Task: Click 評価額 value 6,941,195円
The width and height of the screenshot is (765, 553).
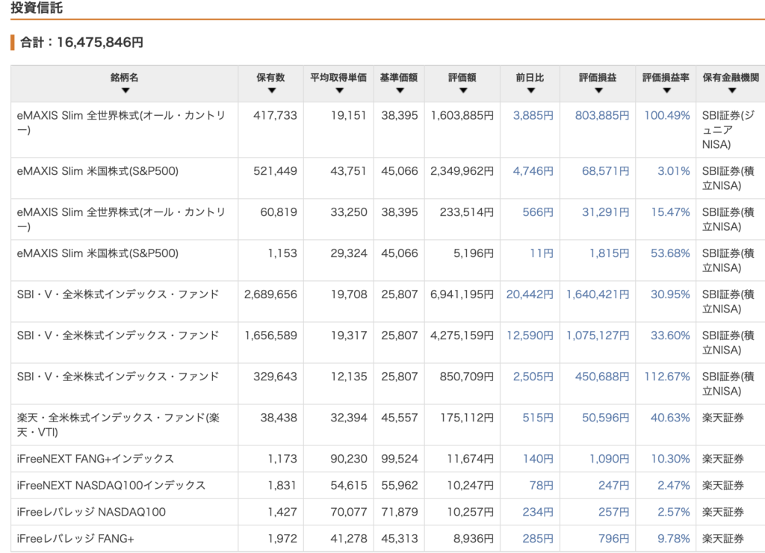Action: click(x=462, y=294)
